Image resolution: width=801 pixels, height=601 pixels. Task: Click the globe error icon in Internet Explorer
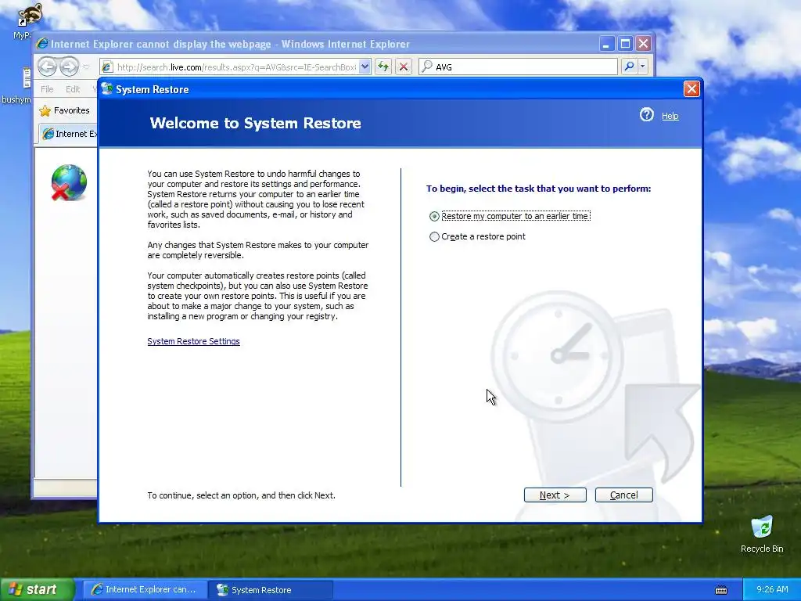tap(69, 182)
